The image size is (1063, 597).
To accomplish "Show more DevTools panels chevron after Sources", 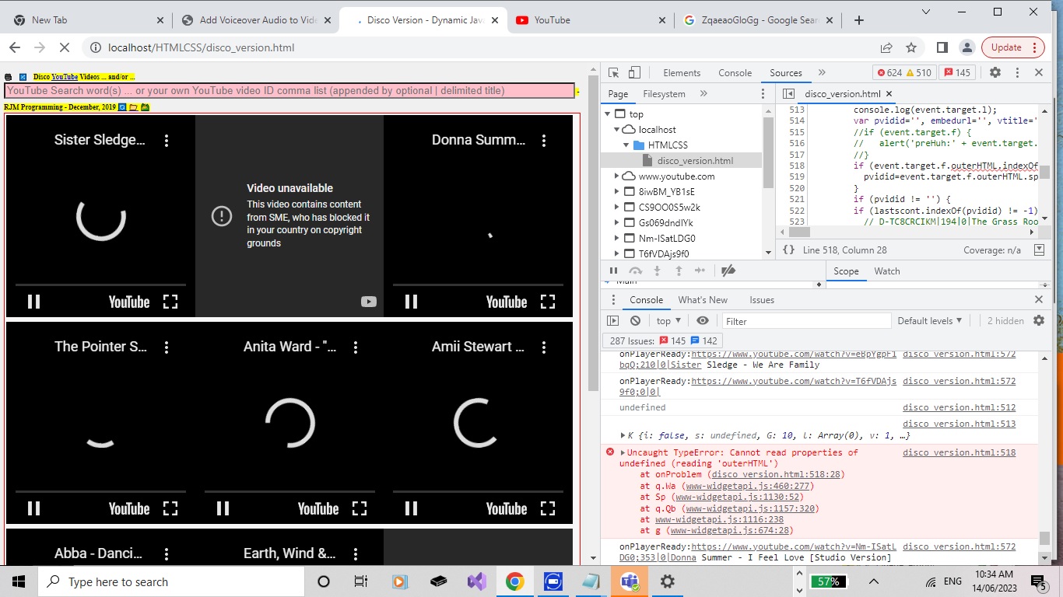I will point(822,72).
